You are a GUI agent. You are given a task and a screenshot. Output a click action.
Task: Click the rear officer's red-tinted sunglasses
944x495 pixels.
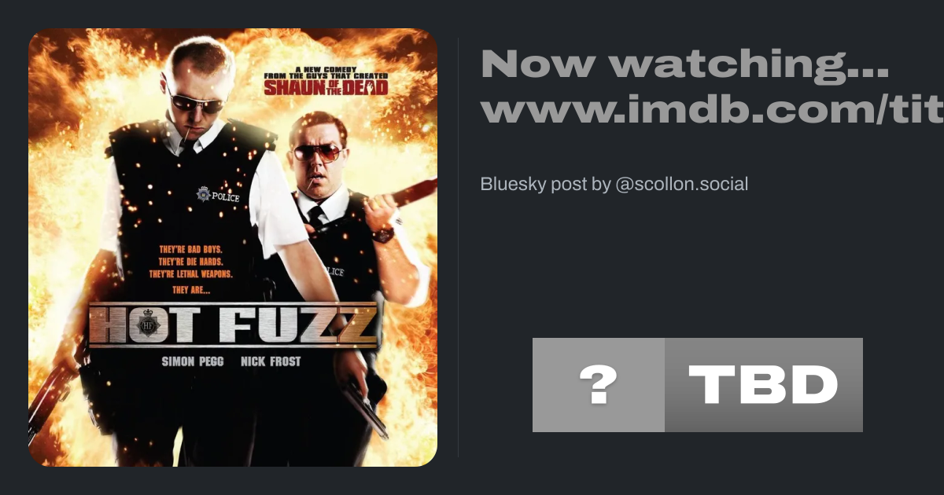tap(318, 152)
